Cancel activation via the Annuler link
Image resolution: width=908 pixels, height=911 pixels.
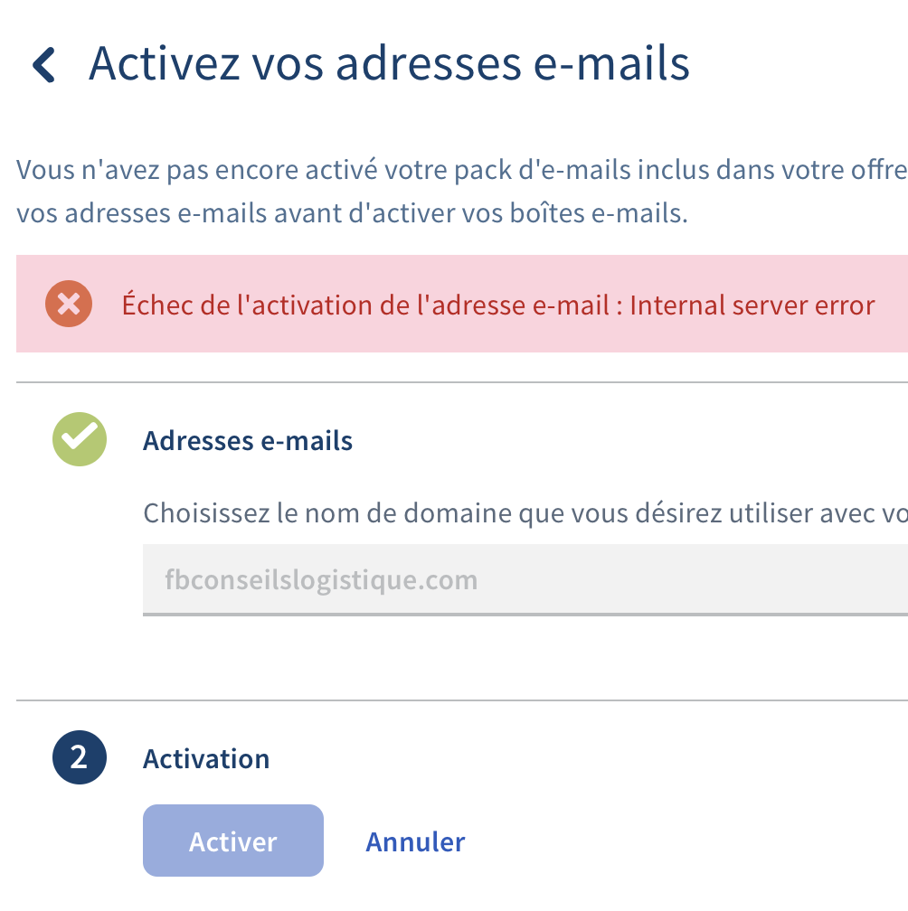click(415, 841)
